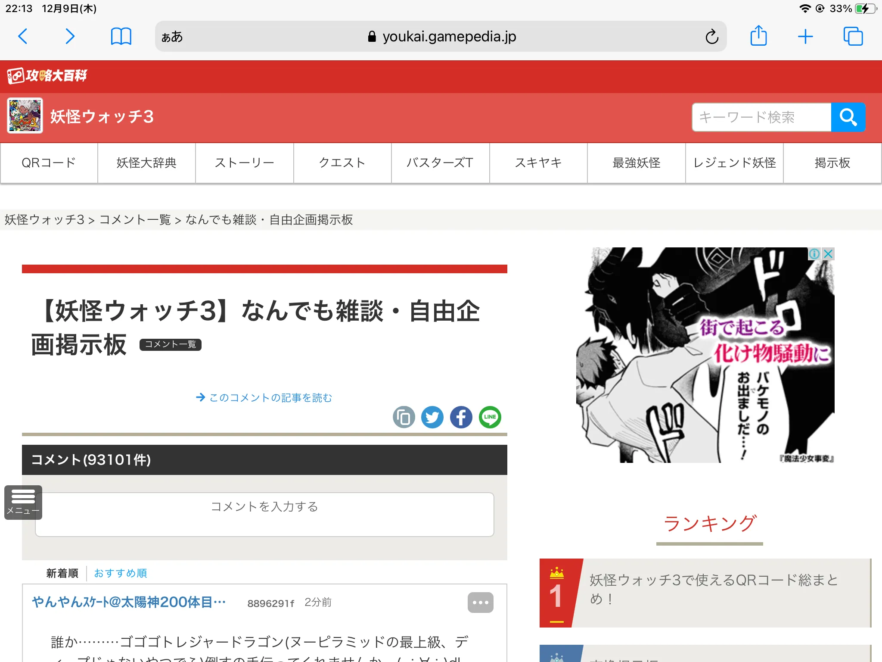Image resolution: width=882 pixels, height=662 pixels.
Task: Open a new tab with plus icon
Action: pos(805,37)
